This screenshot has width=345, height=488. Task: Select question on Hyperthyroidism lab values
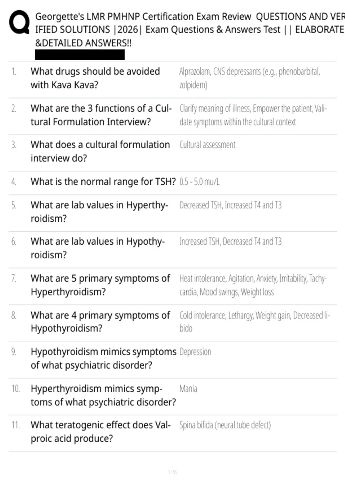click(99, 212)
